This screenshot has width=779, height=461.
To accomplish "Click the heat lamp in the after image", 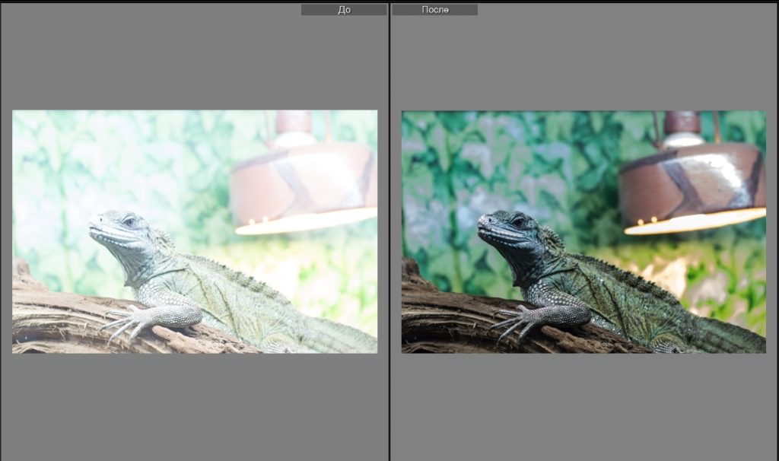I will coord(692,179).
